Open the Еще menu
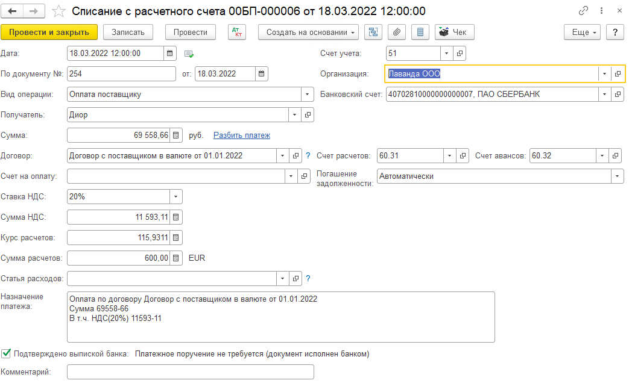The width and height of the screenshot is (629, 386). coord(583,33)
